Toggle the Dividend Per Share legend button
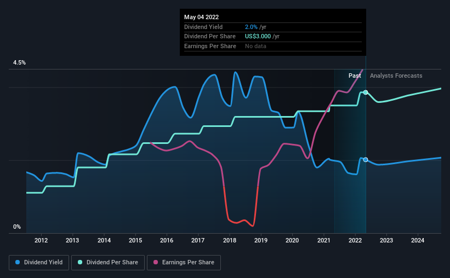 [108, 263]
